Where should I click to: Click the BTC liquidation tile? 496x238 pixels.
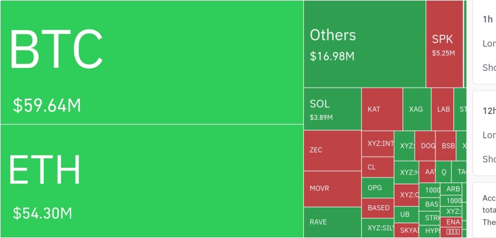(152, 62)
